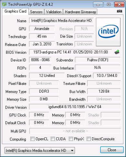This screenshot has height=157, width=126.
Task: Click the BIOS Version label
Action: coord(16,52)
